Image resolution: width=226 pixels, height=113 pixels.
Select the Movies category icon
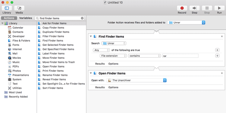[x=10, y=58]
